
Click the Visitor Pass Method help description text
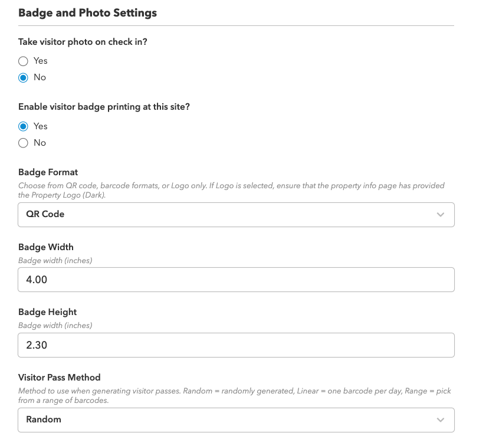[x=234, y=395]
